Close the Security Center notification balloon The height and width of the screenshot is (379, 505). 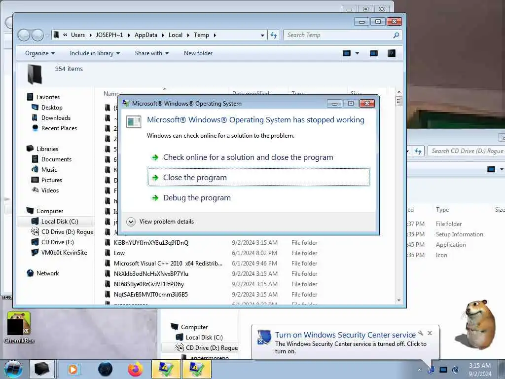pyautogui.click(x=430, y=333)
